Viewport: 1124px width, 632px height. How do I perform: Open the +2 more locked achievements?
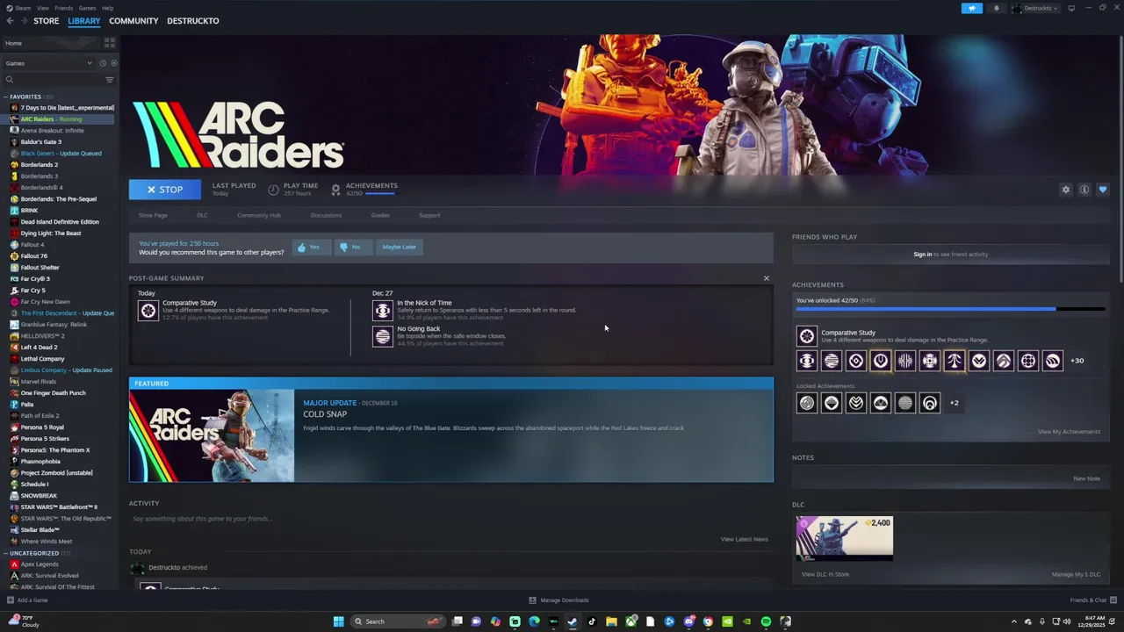[x=955, y=403]
